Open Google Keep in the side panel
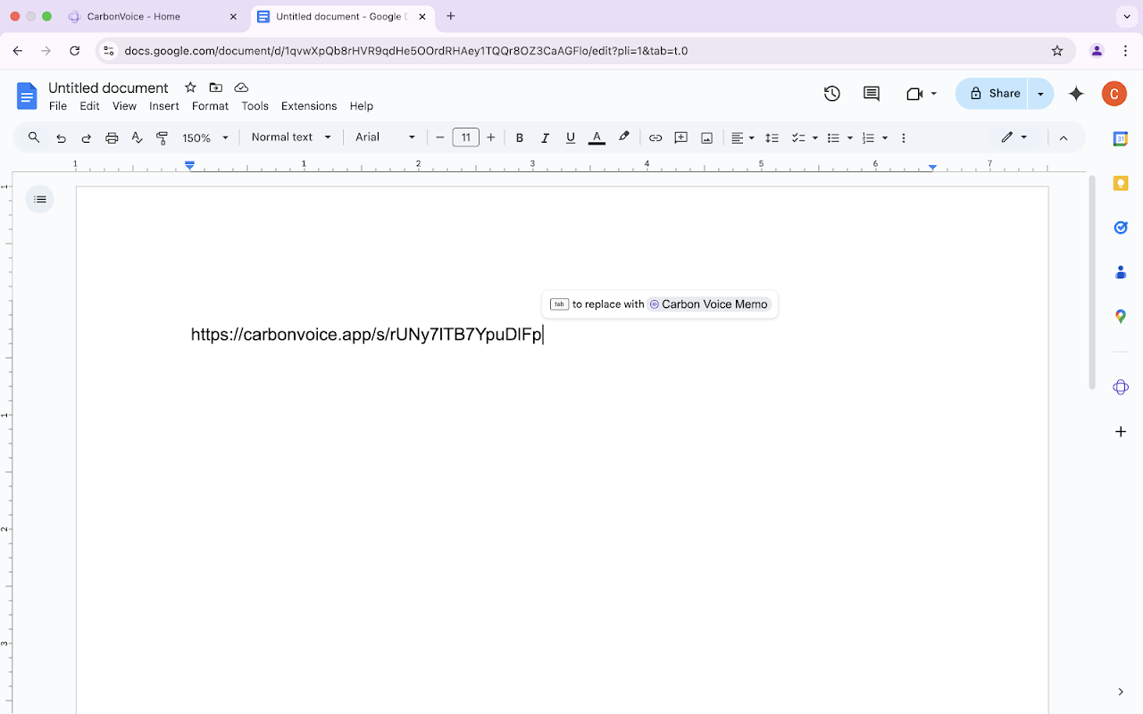Viewport: 1143px width, 714px height. tap(1121, 183)
